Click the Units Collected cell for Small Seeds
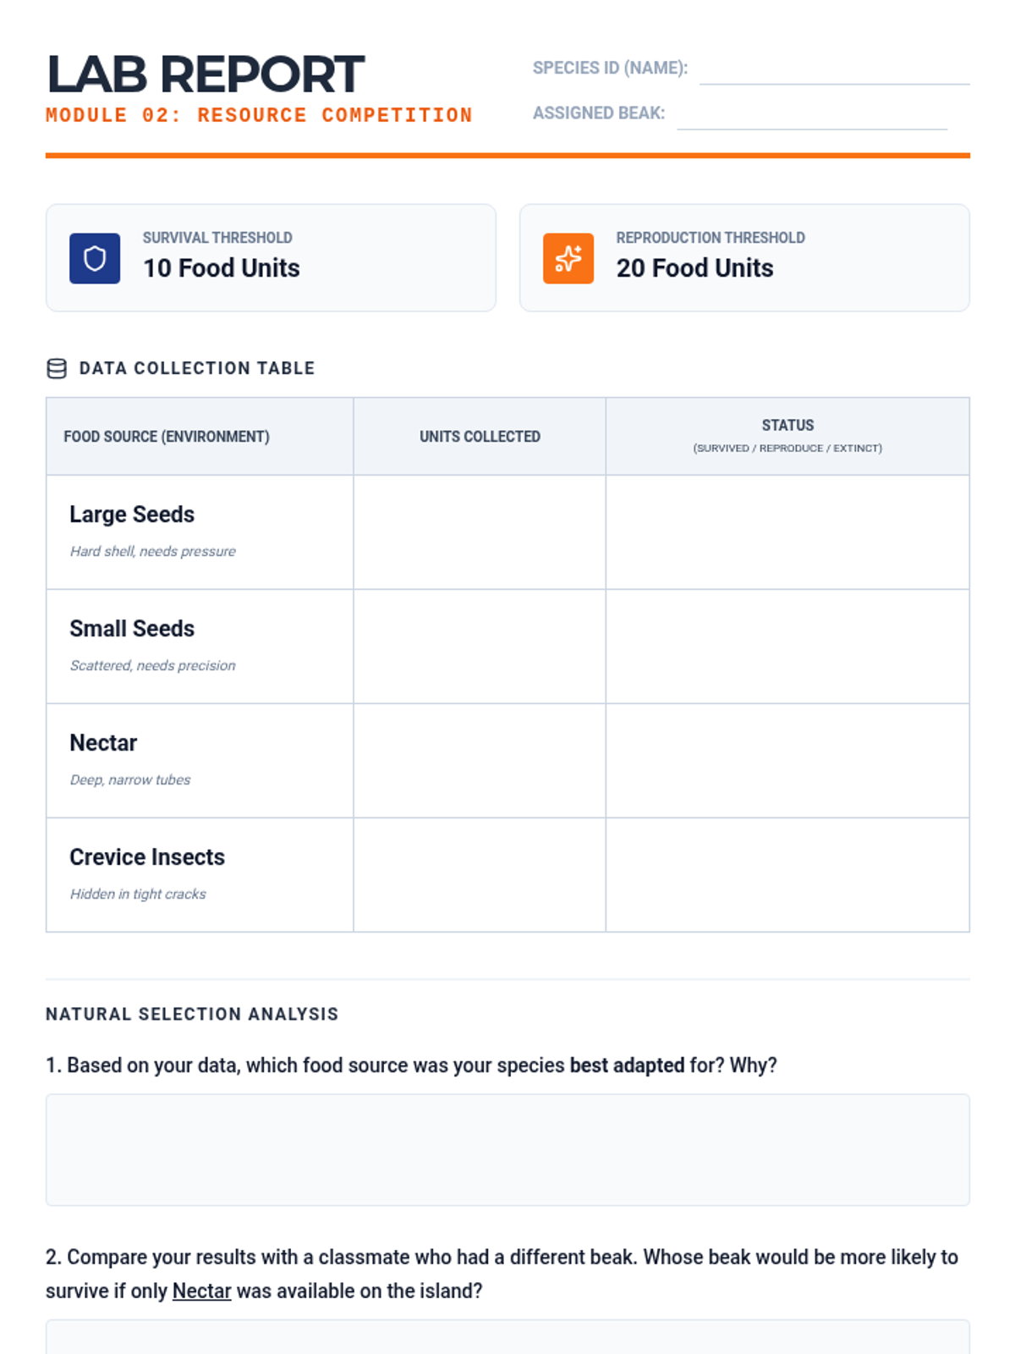 pyautogui.click(x=480, y=647)
